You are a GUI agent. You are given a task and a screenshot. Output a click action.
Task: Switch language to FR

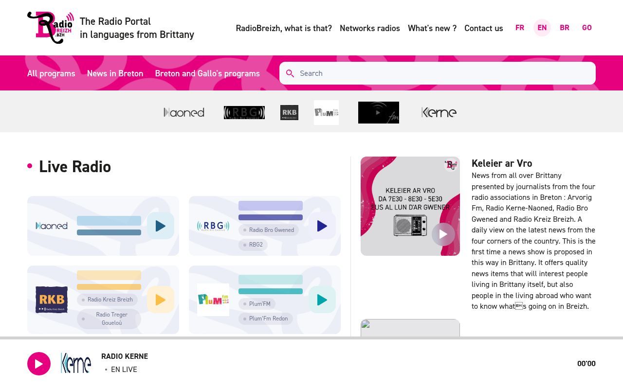pos(520,28)
